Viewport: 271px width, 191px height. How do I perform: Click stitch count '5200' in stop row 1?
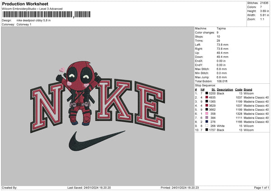pyautogui.click(x=212, y=93)
